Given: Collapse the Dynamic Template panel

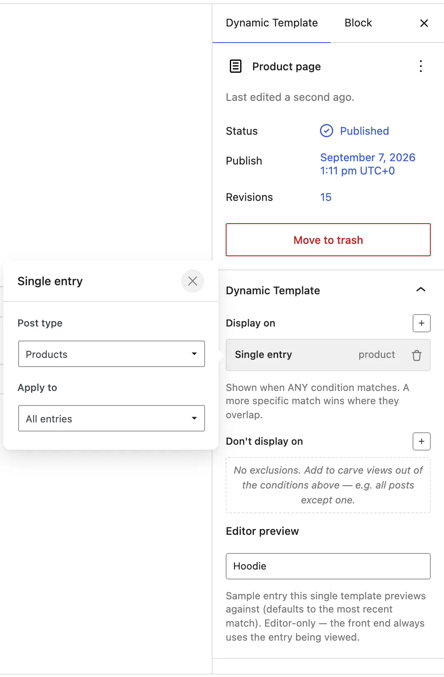Looking at the screenshot, I should (x=420, y=290).
